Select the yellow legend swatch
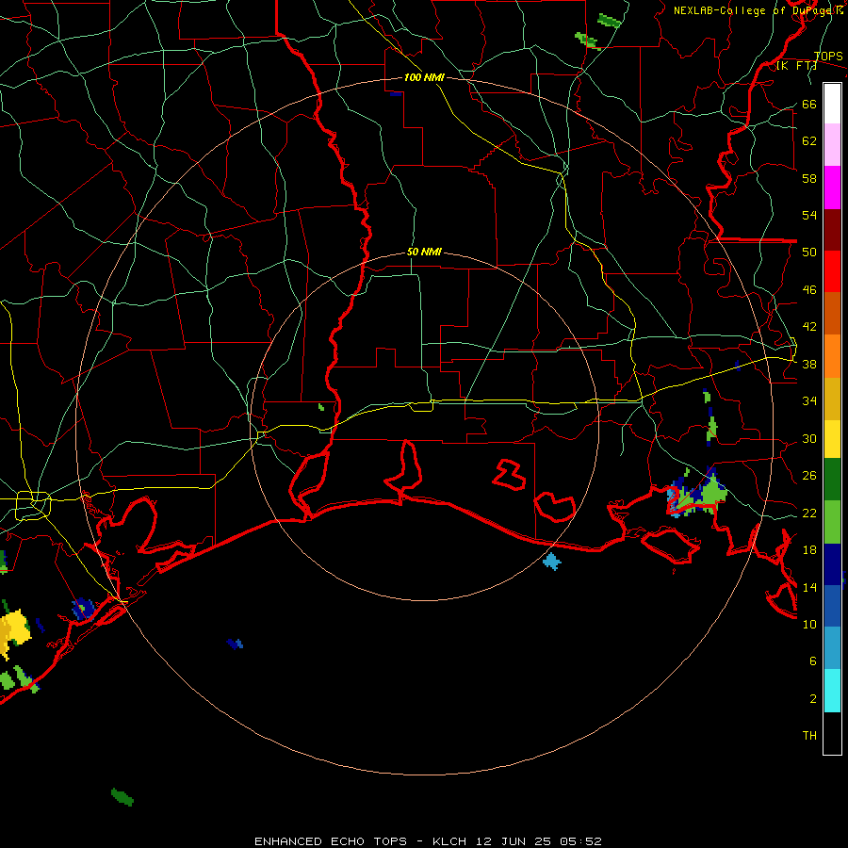Screen dimensions: 848x848 coord(832,439)
